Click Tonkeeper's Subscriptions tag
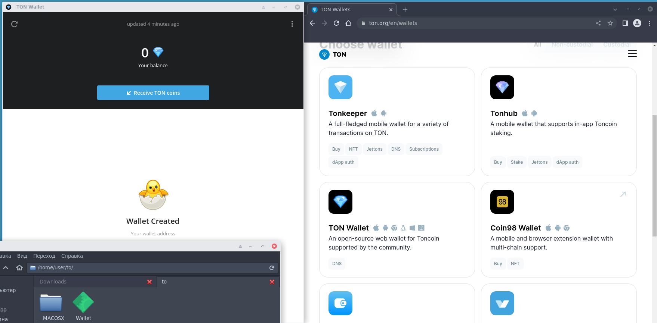The image size is (657, 323). pyautogui.click(x=424, y=149)
